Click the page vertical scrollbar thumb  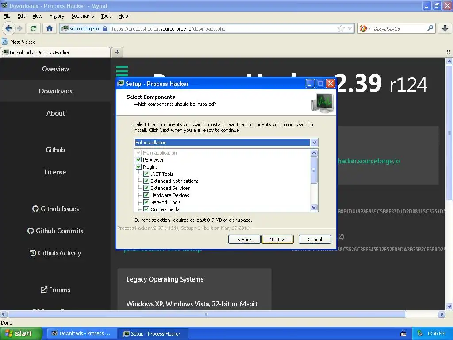coord(449,133)
